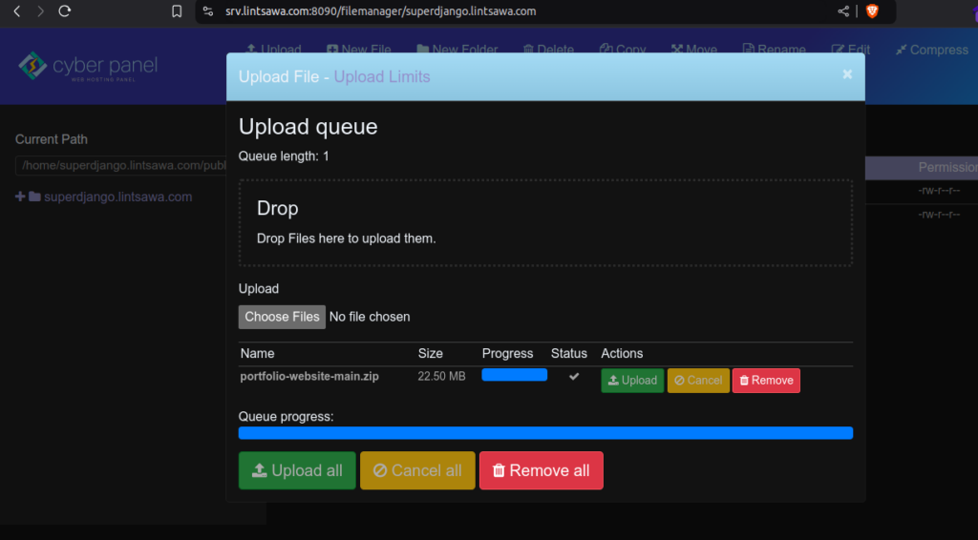Open site settings icon in address bar
The height and width of the screenshot is (540, 978).
coord(208,11)
